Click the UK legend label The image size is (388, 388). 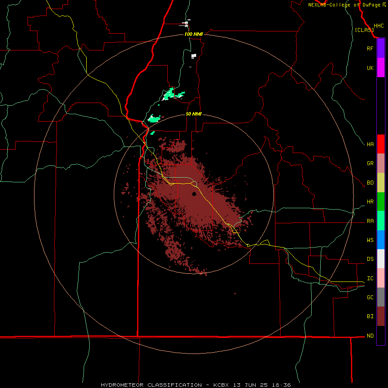point(370,68)
